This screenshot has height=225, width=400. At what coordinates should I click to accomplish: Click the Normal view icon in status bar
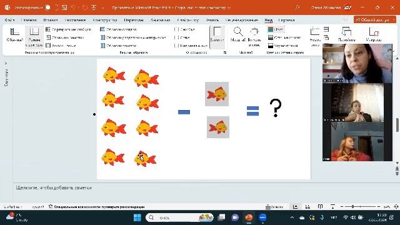click(295, 207)
